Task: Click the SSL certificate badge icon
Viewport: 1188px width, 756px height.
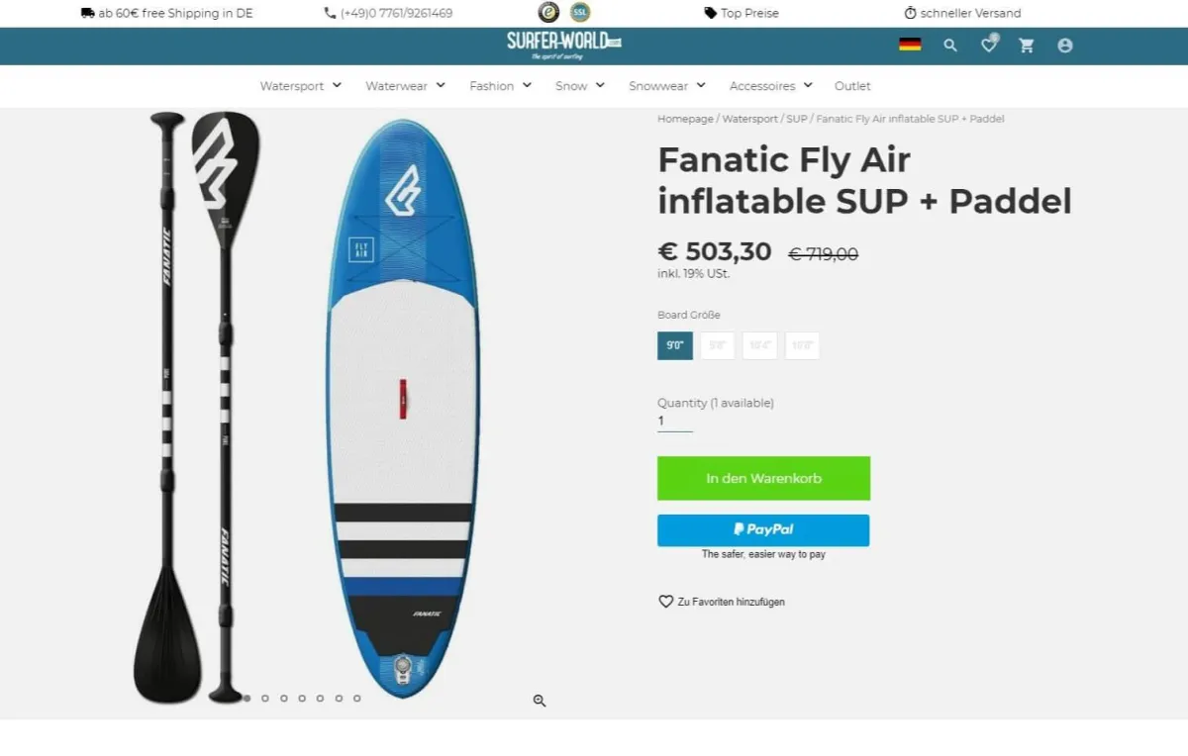Action: pyautogui.click(x=579, y=13)
